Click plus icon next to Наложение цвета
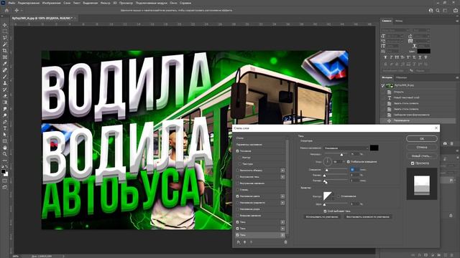Viewport: 460px width, 258px height. click(282, 196)
